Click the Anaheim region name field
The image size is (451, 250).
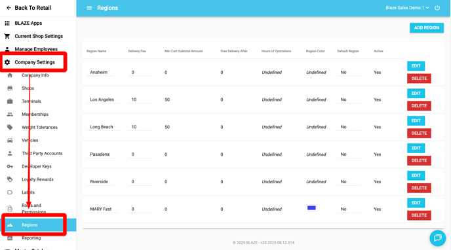pyautogui.click(x=100, y=73)
